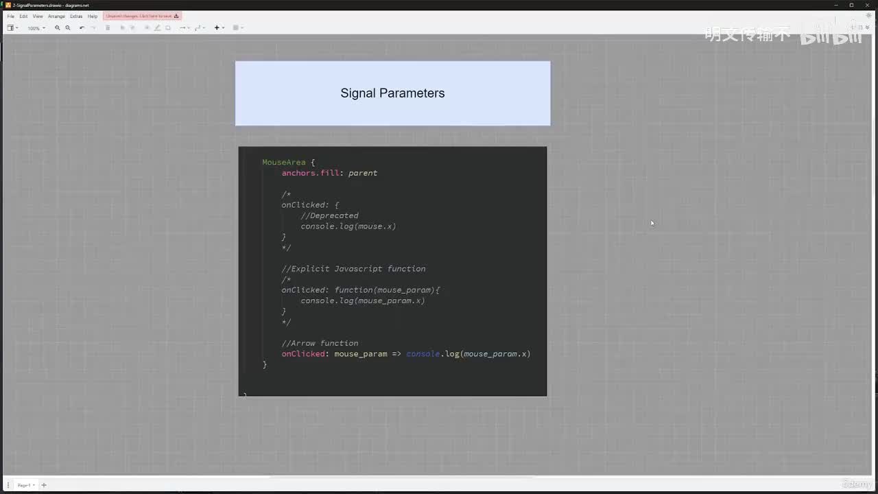Close the diagrams.net window

[868, 5]
